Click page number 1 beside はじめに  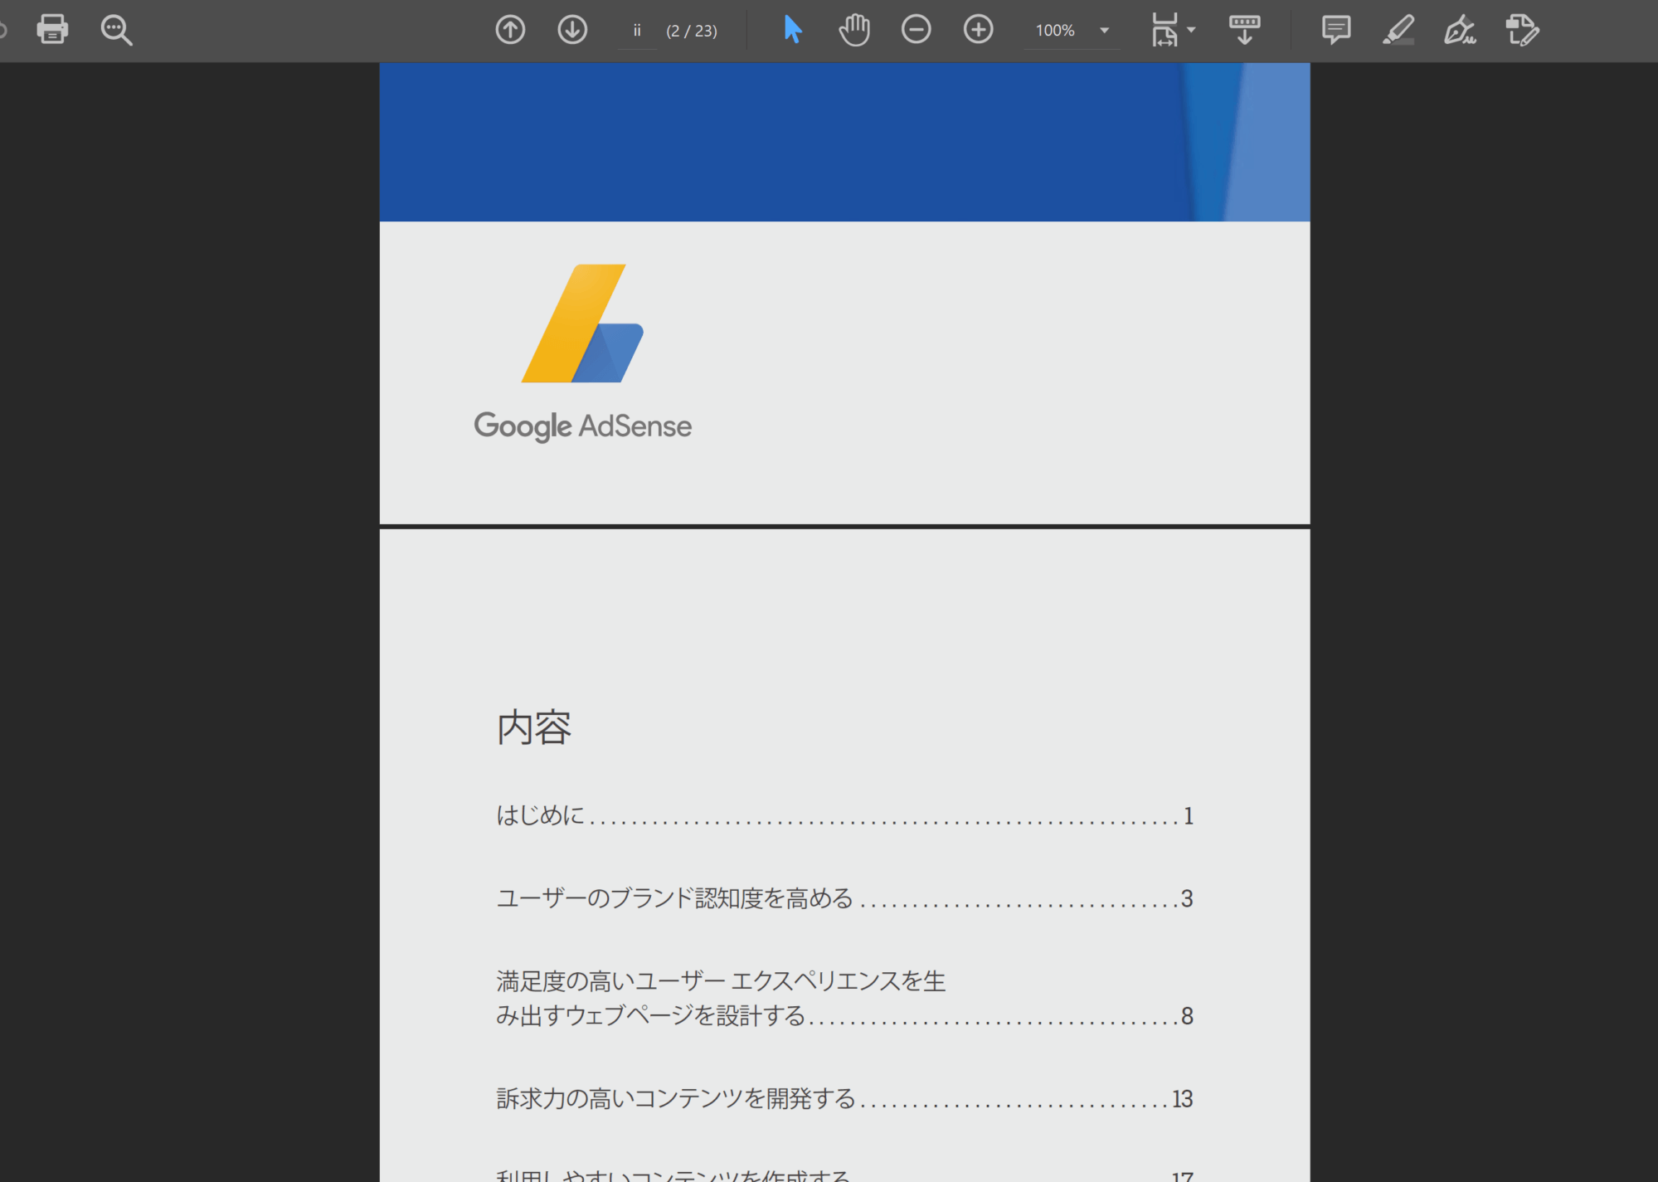pyautogui.click(x=1189, y=816)
